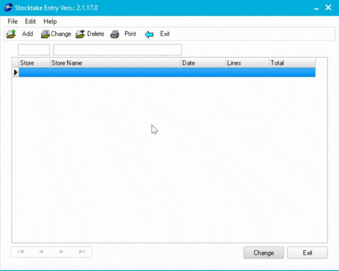The width and height of the screenshot is (339, 271).
Task: Sort by the Store Name column header
Action: tap(115, 63)
